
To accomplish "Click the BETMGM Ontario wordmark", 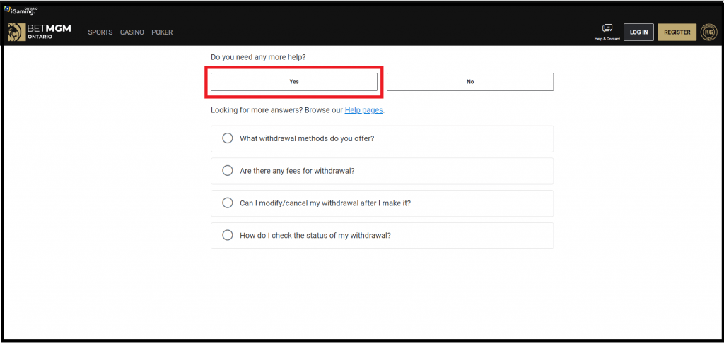I will [49, 32].
